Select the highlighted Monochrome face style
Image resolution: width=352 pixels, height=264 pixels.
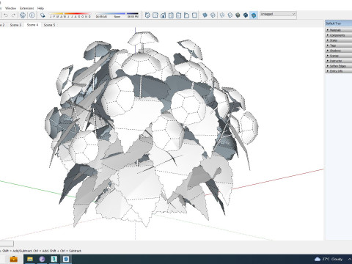pyautogui.click(x=254, y=15)
